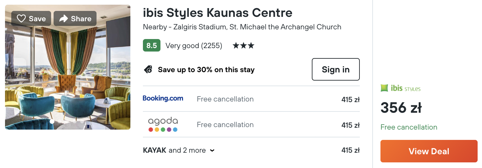482x168 pixels.
Task: Select the KAYAK row 415 zł price
Action: [x=350, y=151]
